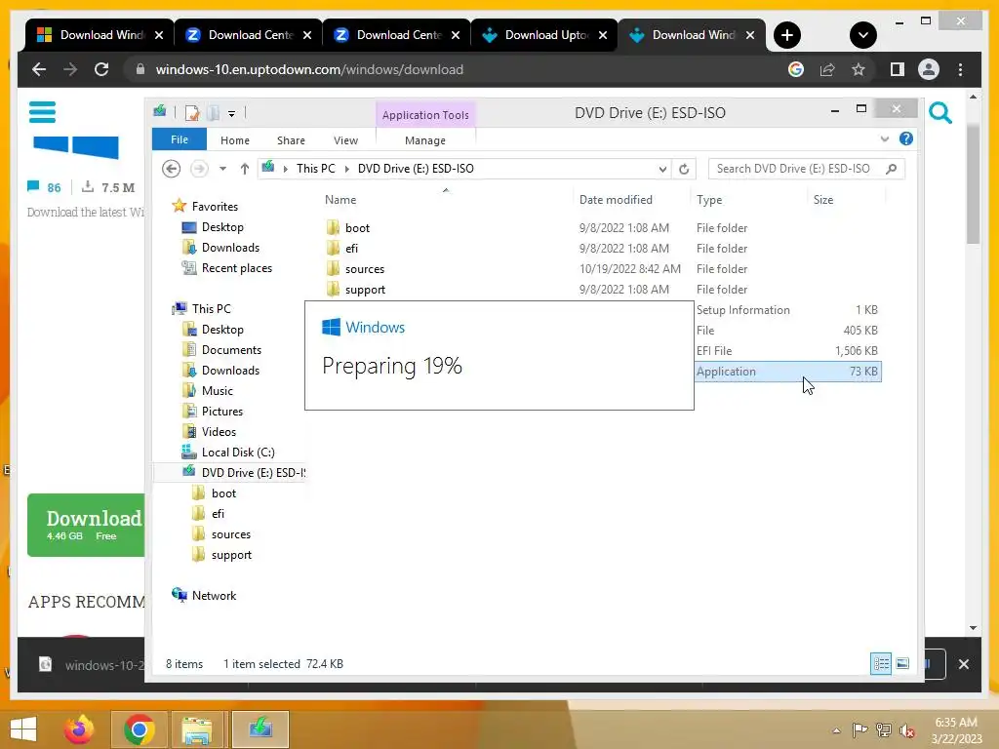Open the Home ribbon tab
The width and height of the screenshot is (999, 749).
coord(234,140)
